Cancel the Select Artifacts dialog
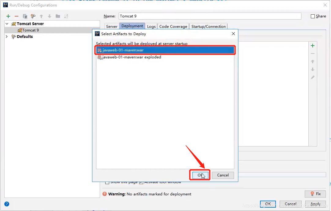Viewport: 331px width, 211px height. coord(223,175)
